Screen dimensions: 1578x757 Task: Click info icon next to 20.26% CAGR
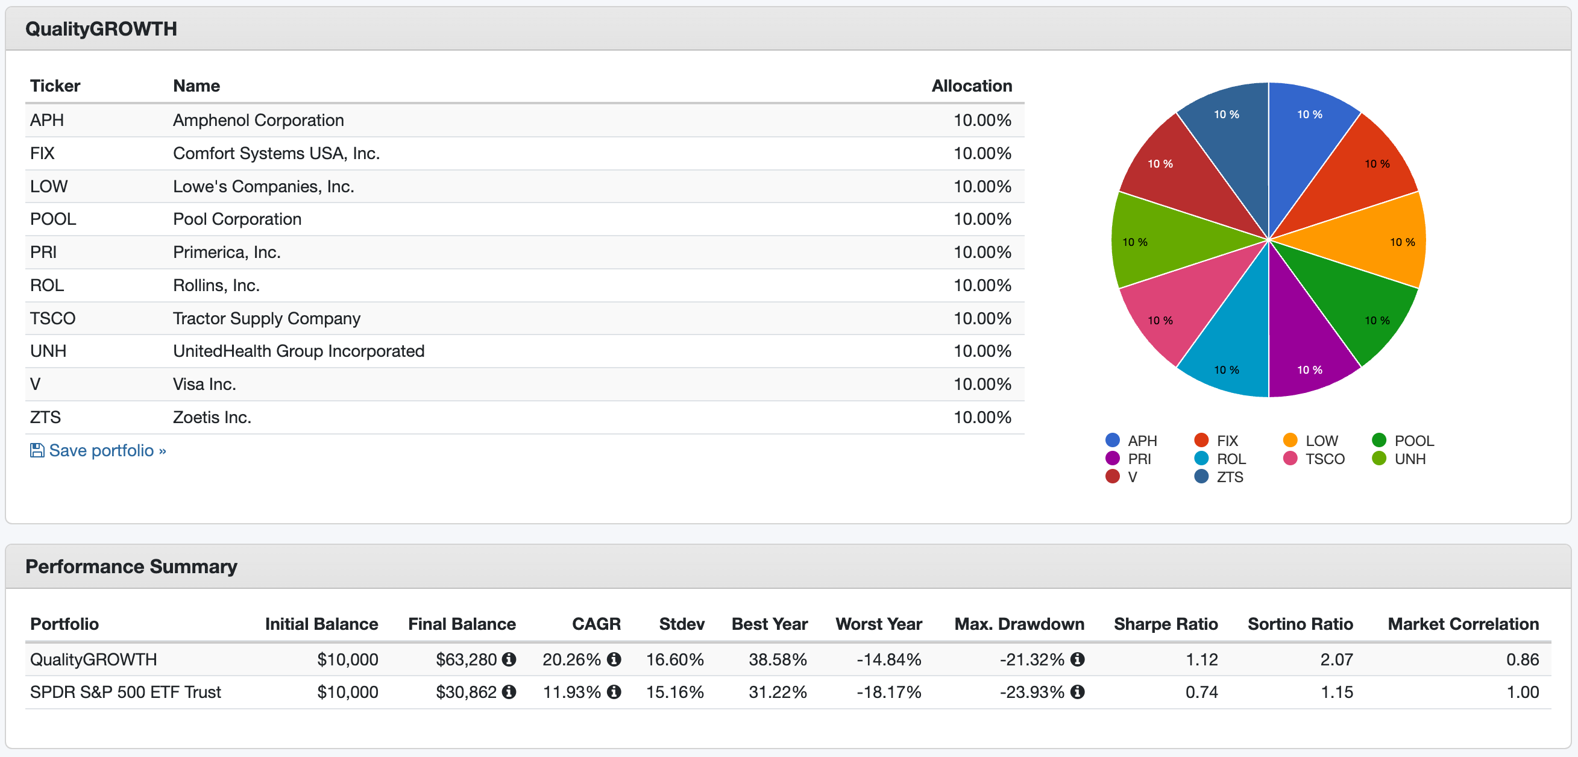614,659
